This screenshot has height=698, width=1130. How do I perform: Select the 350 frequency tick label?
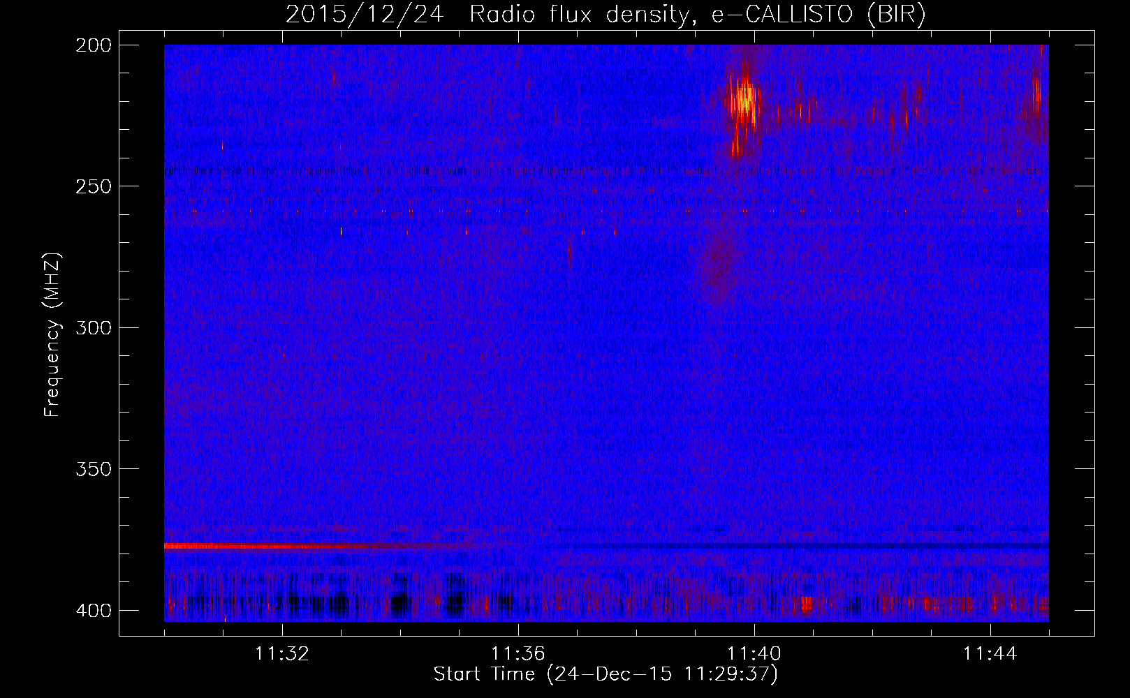(x=93, y=468)
